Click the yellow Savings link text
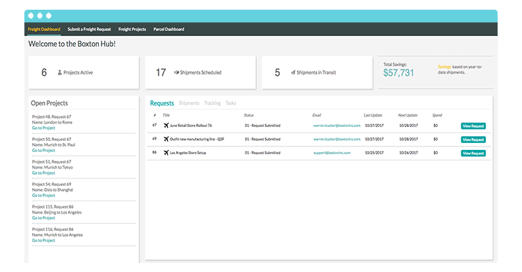Viewport: 522px width, 272px height. [x=444, y=67]
